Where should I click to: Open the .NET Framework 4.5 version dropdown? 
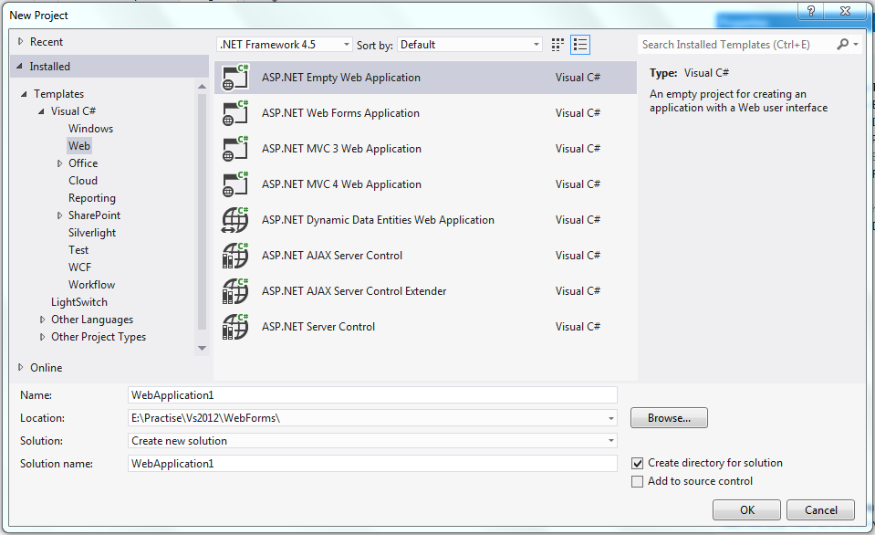click(285, 45)
